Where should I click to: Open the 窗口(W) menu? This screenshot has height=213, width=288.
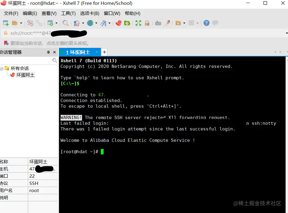pyautogui.click(x=112, y=13)
